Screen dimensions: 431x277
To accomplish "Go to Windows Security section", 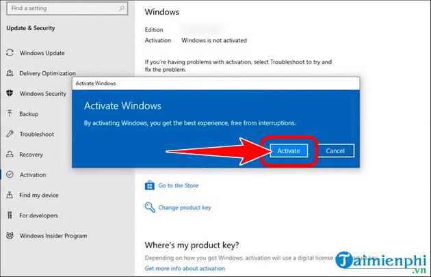I will [43, 94].
